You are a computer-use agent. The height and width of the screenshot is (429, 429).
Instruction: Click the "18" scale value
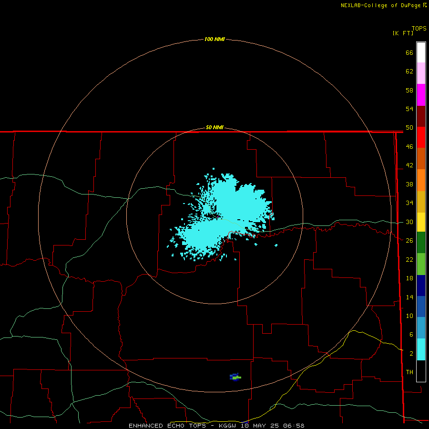(409, 278)
